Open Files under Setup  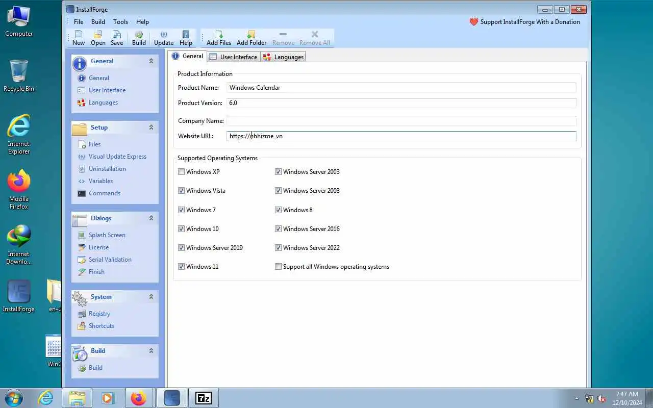click(94, 144)
